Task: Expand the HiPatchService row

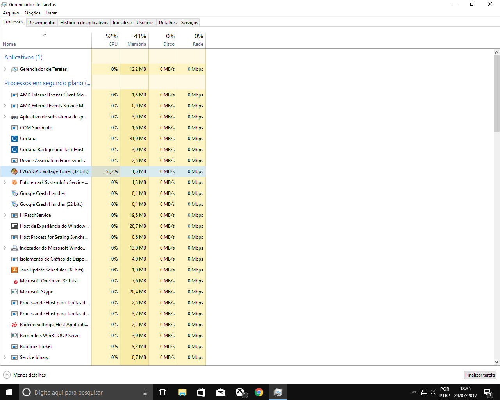Action: [x=5, y=215]
